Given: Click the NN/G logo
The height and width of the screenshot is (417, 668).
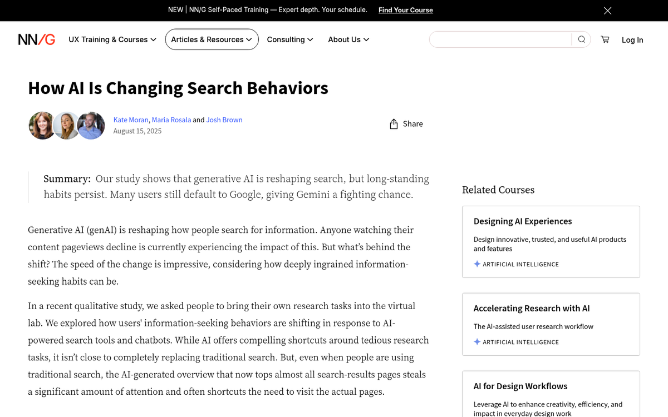Looking at the screenshot, I should [37, 39].
